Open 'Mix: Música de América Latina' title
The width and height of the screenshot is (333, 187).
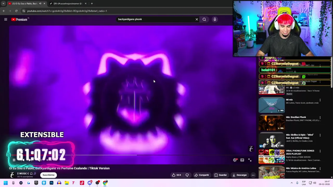[x=301, y=168]
